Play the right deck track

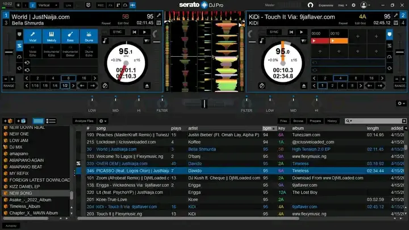click(301, 32)
